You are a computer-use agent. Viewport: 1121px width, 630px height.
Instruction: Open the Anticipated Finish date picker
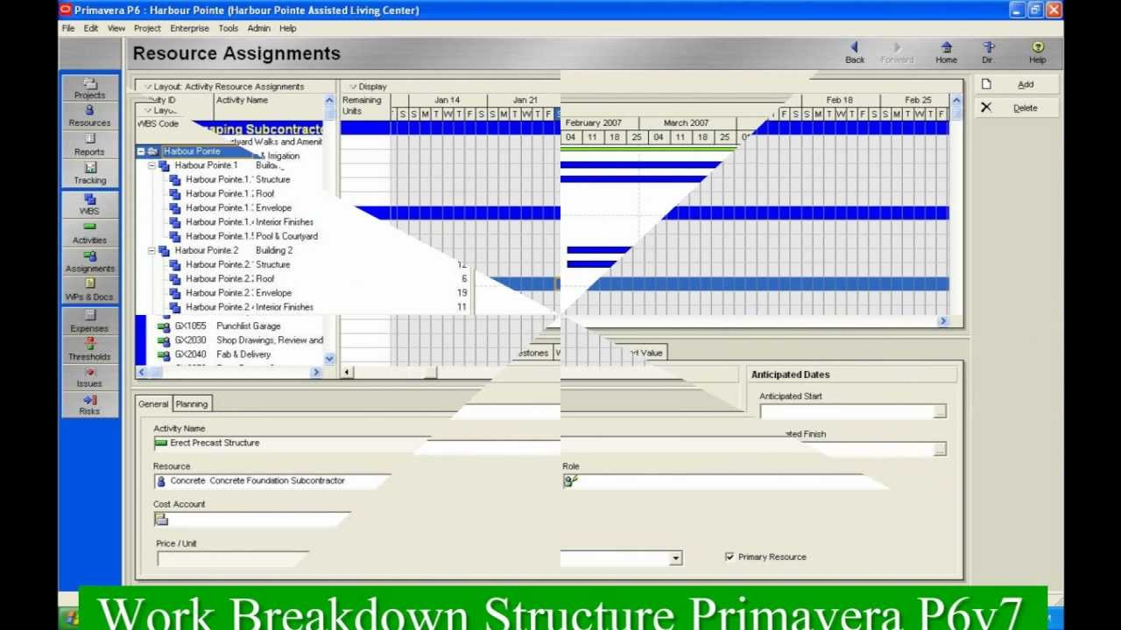(x=940, y=449)
